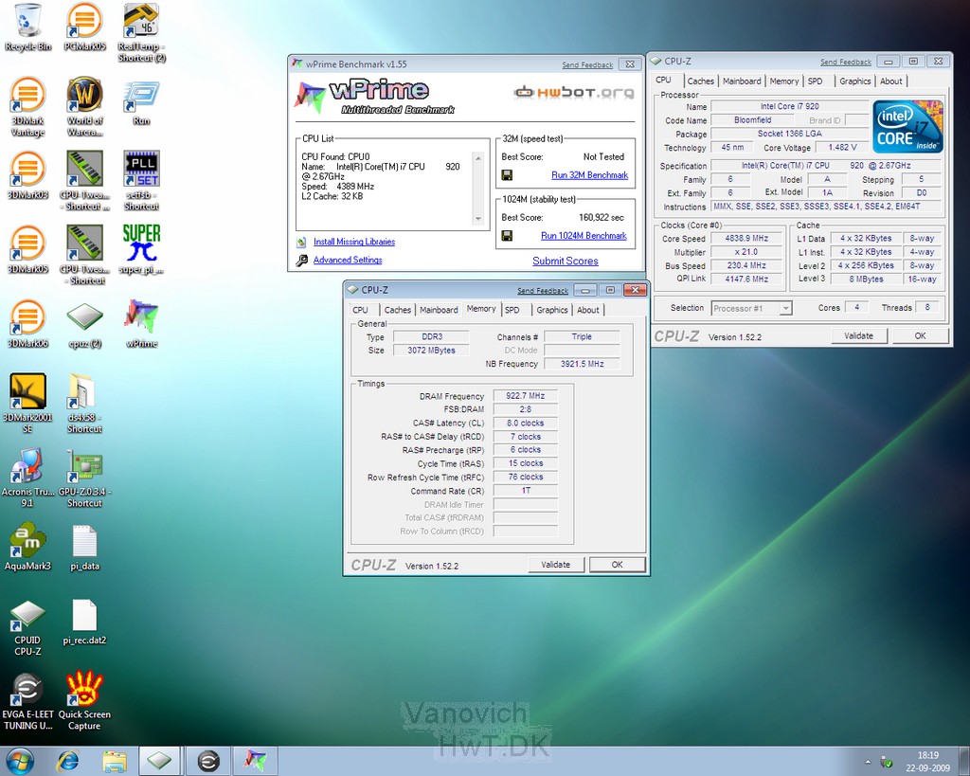The height and width of the screenshot is (776, 970).
Task: Select the cpuz (2) desktop icon
Action: (x=84, y=324)
